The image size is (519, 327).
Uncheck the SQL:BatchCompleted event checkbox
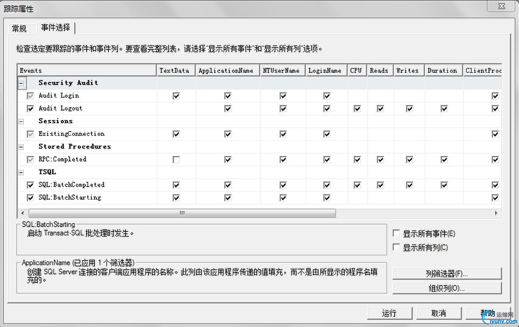[30, 185]
